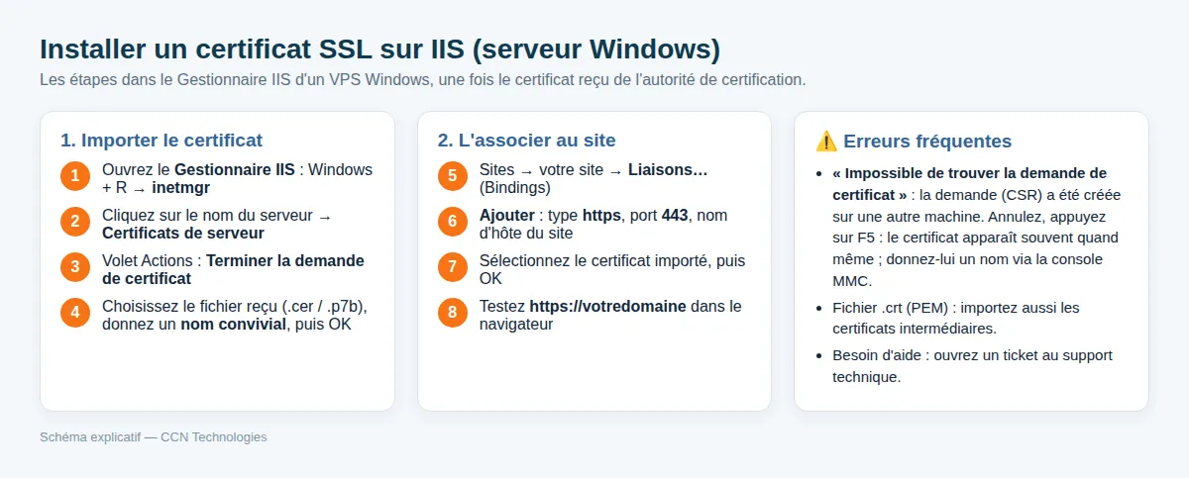Click the text "Sélectionnez le certificat importé, puis OK"
This screenshot has width=1189, height=478.
pos(612,270)
